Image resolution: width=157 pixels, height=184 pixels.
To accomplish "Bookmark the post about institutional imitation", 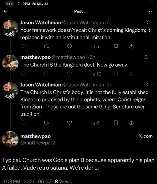I will click(116, 46).
